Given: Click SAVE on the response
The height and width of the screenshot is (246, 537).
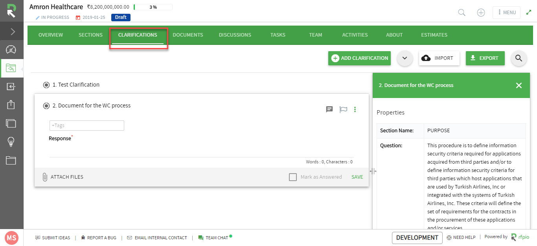Looking at the screenshot, I should pyautogui.click(x=357, y=177).
